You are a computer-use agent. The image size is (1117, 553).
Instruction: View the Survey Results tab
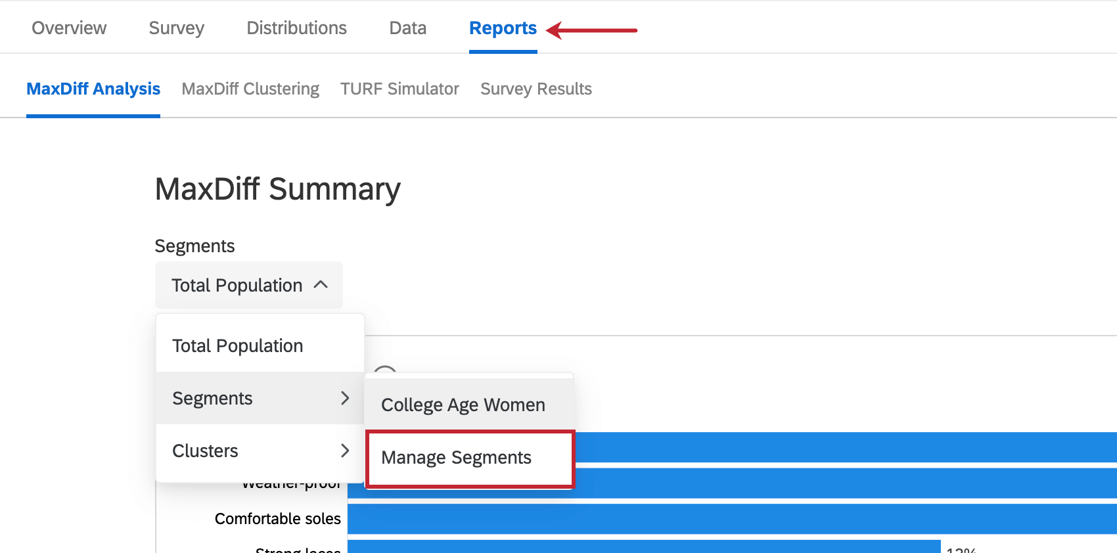click(x=536, y=89)
